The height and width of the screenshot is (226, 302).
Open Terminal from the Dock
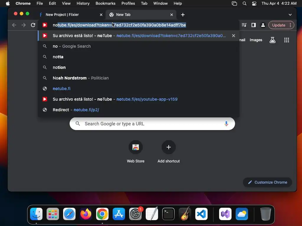tap(168, 214)
